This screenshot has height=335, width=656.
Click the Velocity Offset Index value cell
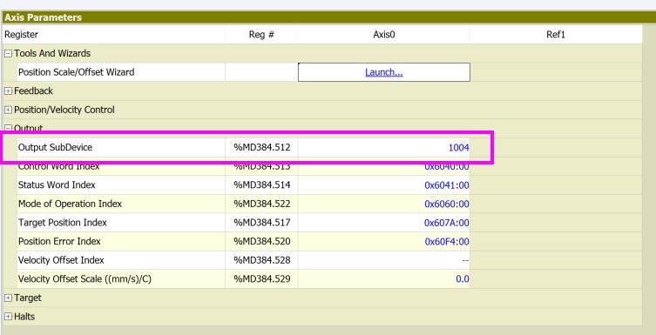coord(383,260)
